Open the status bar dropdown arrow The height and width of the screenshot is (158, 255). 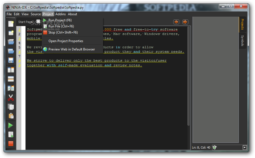point(244,147)
